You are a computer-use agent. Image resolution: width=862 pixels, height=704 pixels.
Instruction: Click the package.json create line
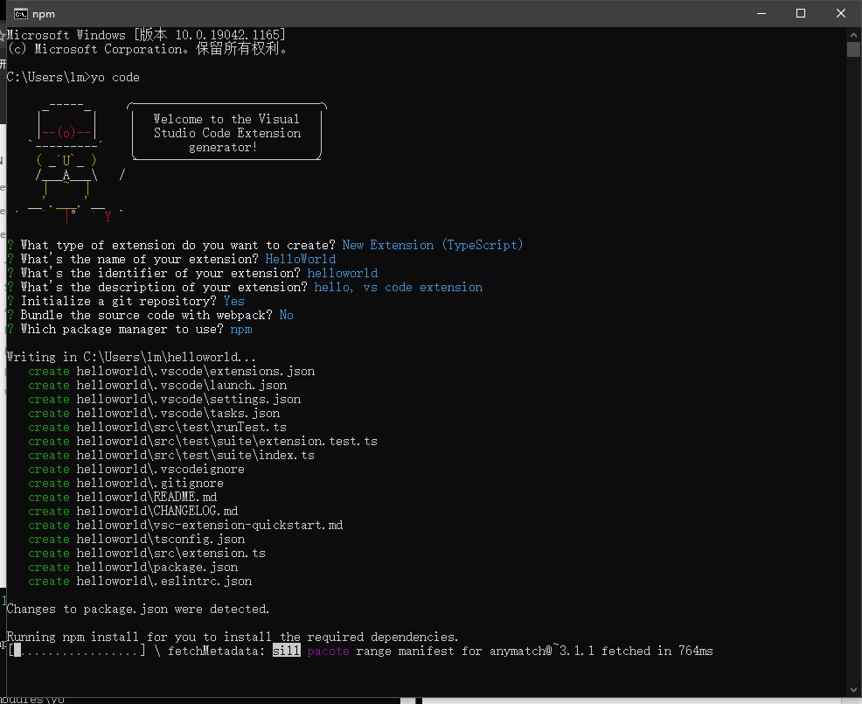pyautogui.click(x=133, y=568)
